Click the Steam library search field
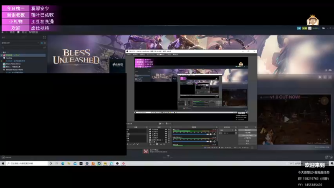The width and height of the screenshot is (334, 188). point(22,48)
